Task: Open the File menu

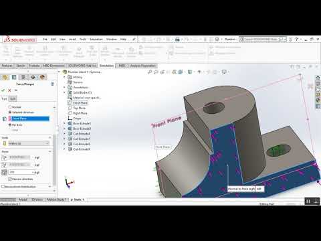Action: click(x=45, y=39)
